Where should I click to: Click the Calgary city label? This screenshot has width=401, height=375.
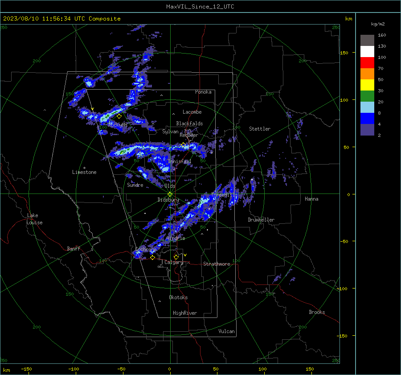[x=174, y=262]
